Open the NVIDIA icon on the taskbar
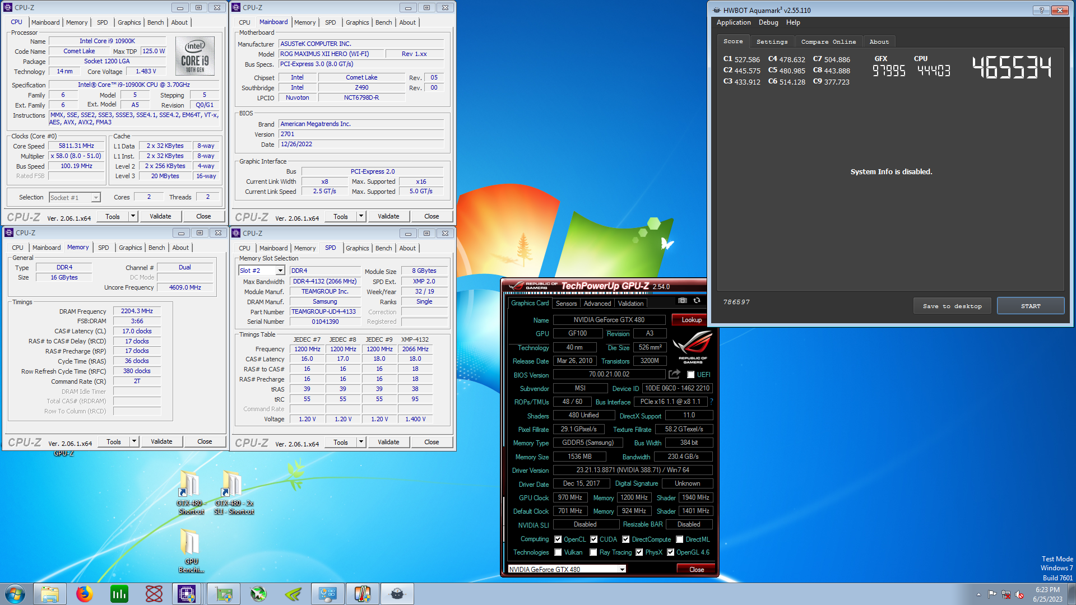Image resolution: width=1076 pixels, height=605 pixels. 293,594
